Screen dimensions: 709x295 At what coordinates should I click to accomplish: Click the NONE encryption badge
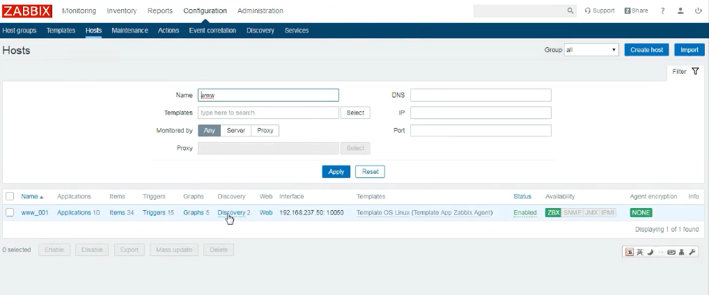641,213
